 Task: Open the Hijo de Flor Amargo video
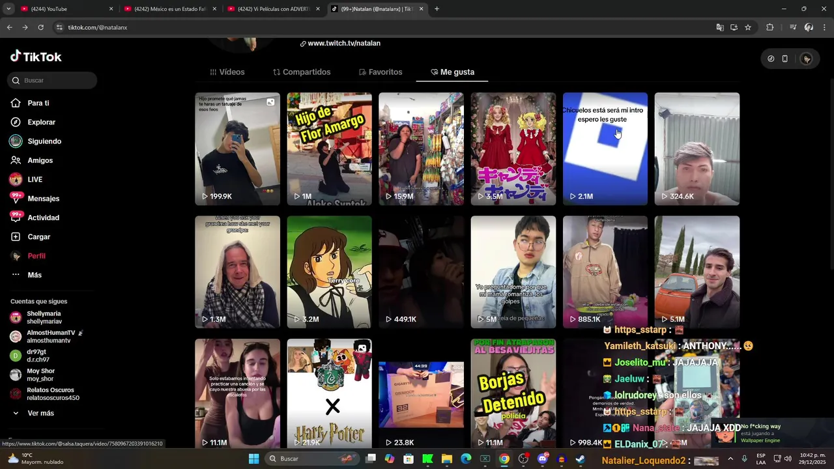[x=329, y=149]
